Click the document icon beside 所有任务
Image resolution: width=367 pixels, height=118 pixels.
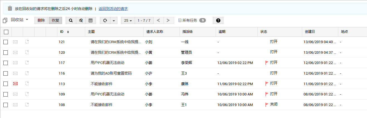pos(180,21)
